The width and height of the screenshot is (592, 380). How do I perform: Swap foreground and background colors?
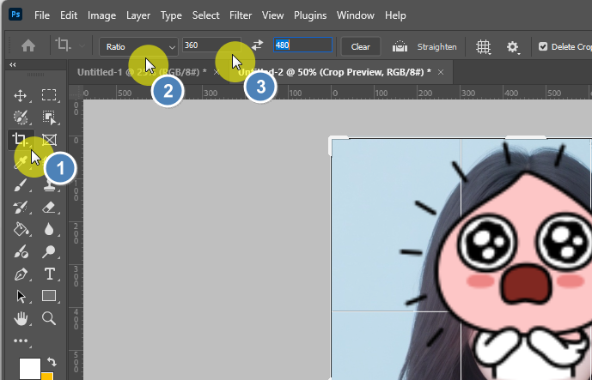(52, 361)
